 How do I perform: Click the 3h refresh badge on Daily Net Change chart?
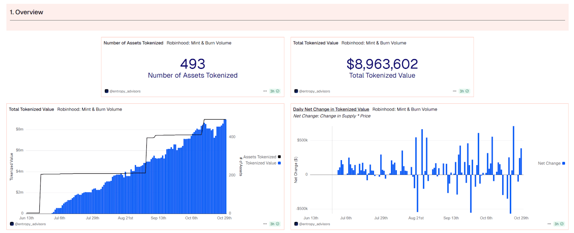[559, 224]
